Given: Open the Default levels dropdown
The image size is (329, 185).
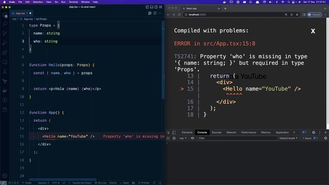Looking at the screenshot, I should click(x=288, y=138).
